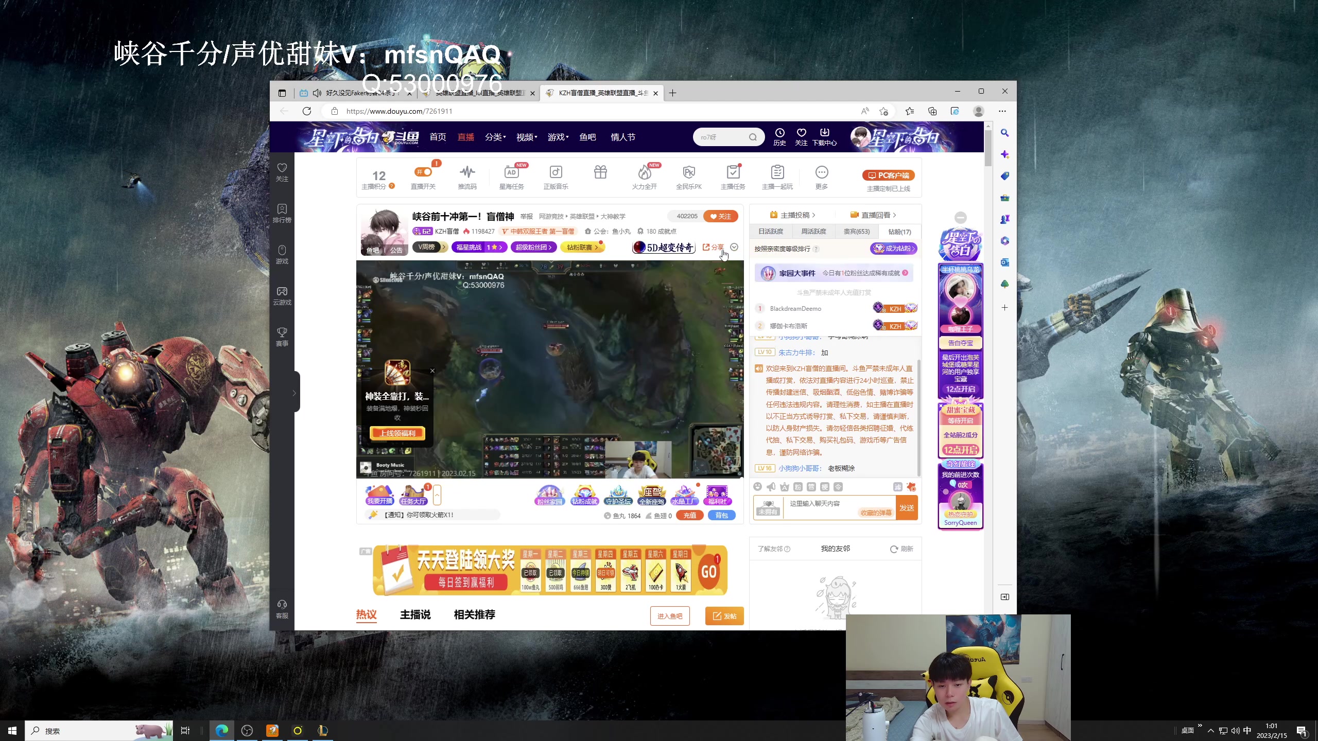
Task: Switch to the 贵宾(653) tab
Action: pyautogui.click(x=857, y=232)
